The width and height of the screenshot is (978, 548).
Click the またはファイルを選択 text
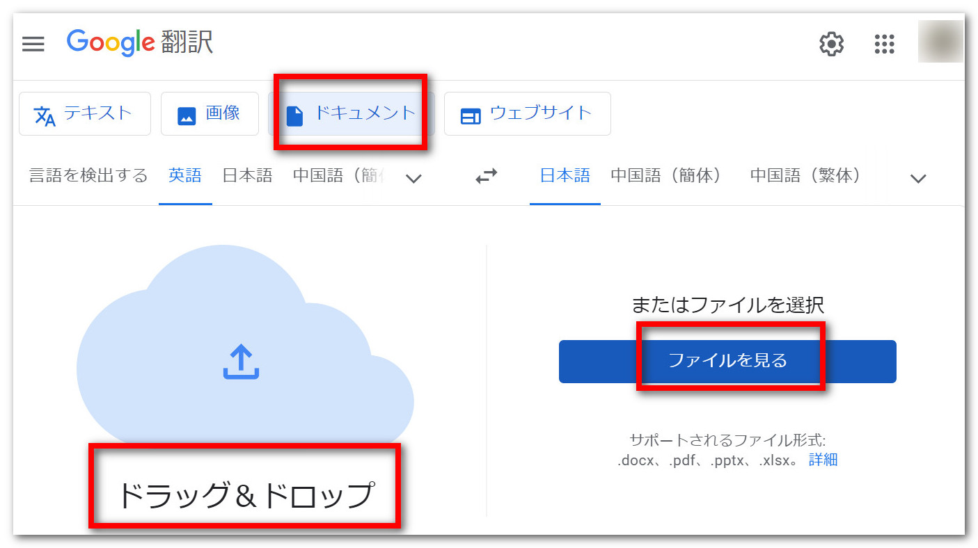pyautogui.click(x=727, y=305)
